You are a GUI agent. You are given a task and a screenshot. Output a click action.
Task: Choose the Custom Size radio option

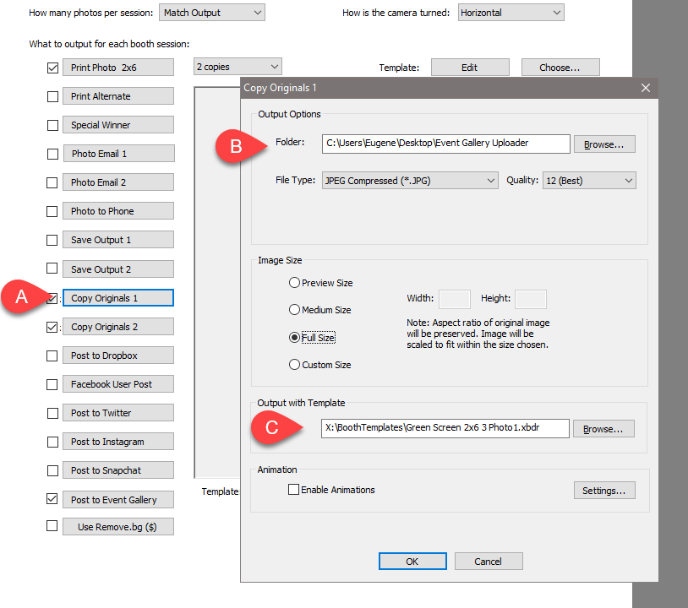[x=295, y=365]
